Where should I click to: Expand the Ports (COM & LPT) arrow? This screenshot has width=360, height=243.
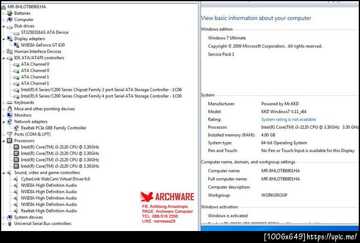coord(4,135)
